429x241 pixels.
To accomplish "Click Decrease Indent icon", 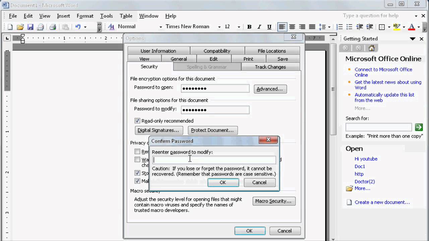I will (360, 27).
